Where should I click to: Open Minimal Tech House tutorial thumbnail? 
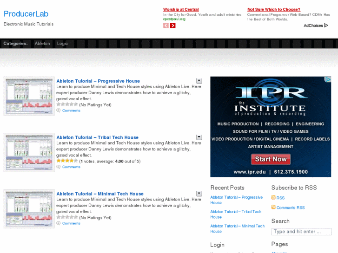29,209
